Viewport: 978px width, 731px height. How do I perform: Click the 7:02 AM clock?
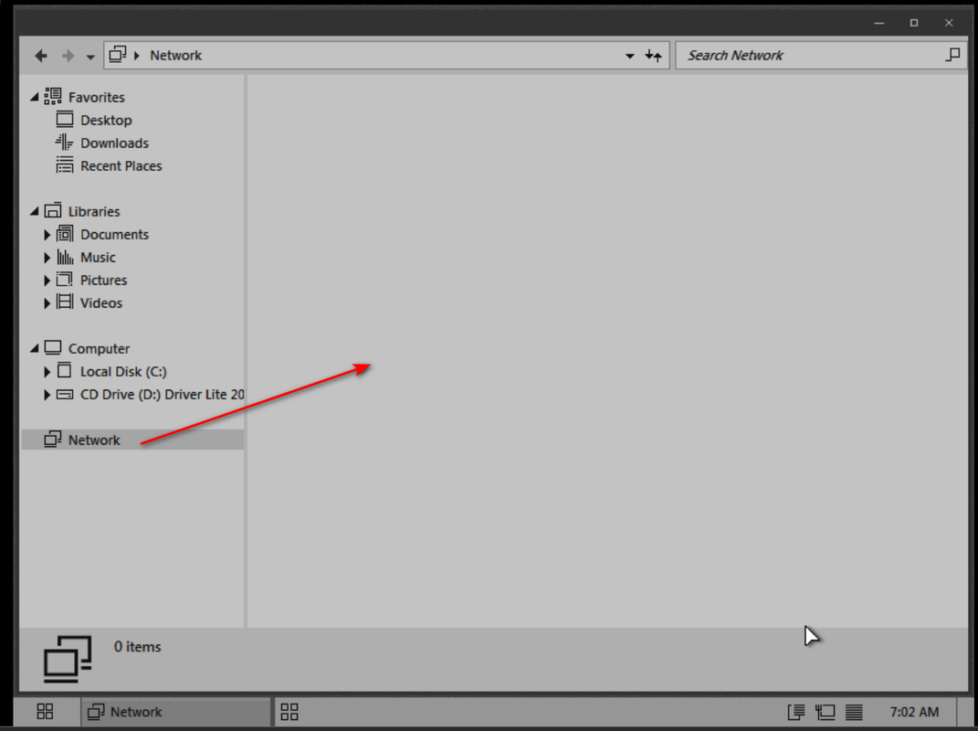pyautogui.click(x=914, y=712)
